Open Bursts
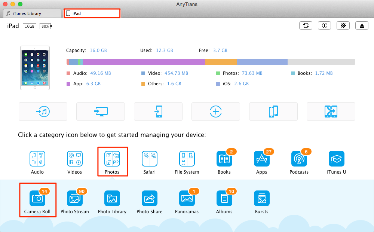Screen dimensions: 374x232 (x=262, y=202)
